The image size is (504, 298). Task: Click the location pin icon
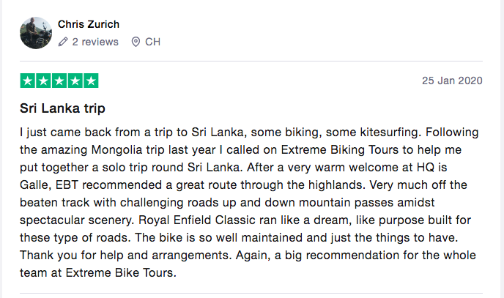(136, 42)
